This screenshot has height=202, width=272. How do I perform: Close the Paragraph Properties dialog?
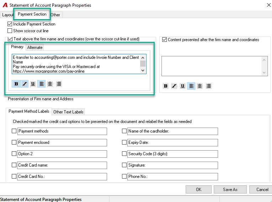269,5
